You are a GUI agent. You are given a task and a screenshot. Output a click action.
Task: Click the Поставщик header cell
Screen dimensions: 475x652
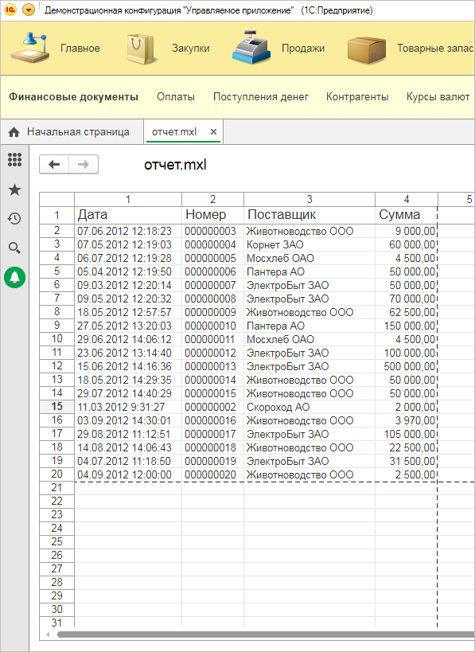pos(310,215)
